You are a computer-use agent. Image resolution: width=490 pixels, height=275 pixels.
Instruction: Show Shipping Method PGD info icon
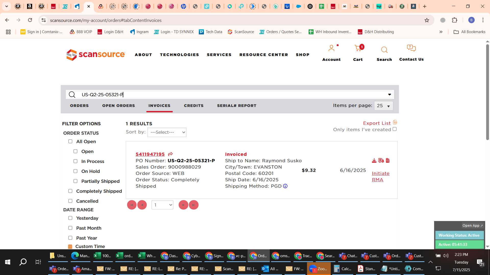coord(285,186)
